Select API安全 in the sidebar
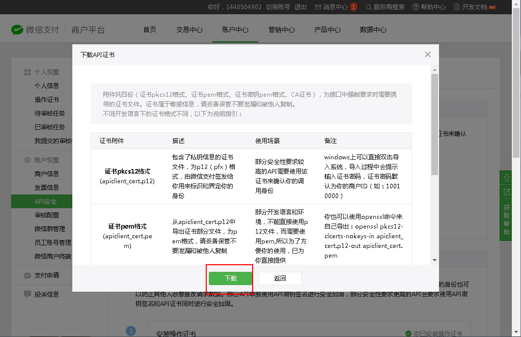This screenshot has height=337, width=521. [46, 202]
